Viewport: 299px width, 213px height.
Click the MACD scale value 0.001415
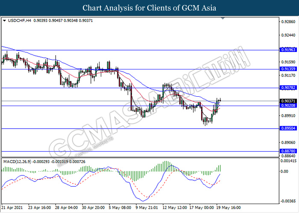288,161
